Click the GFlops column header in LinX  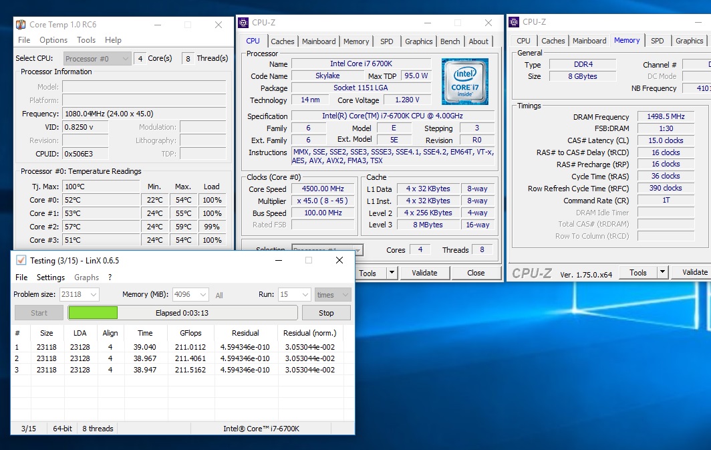pos(190,333)
